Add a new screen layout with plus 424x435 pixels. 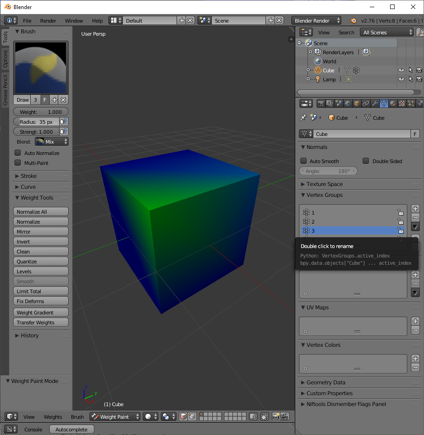coord(182,20)
